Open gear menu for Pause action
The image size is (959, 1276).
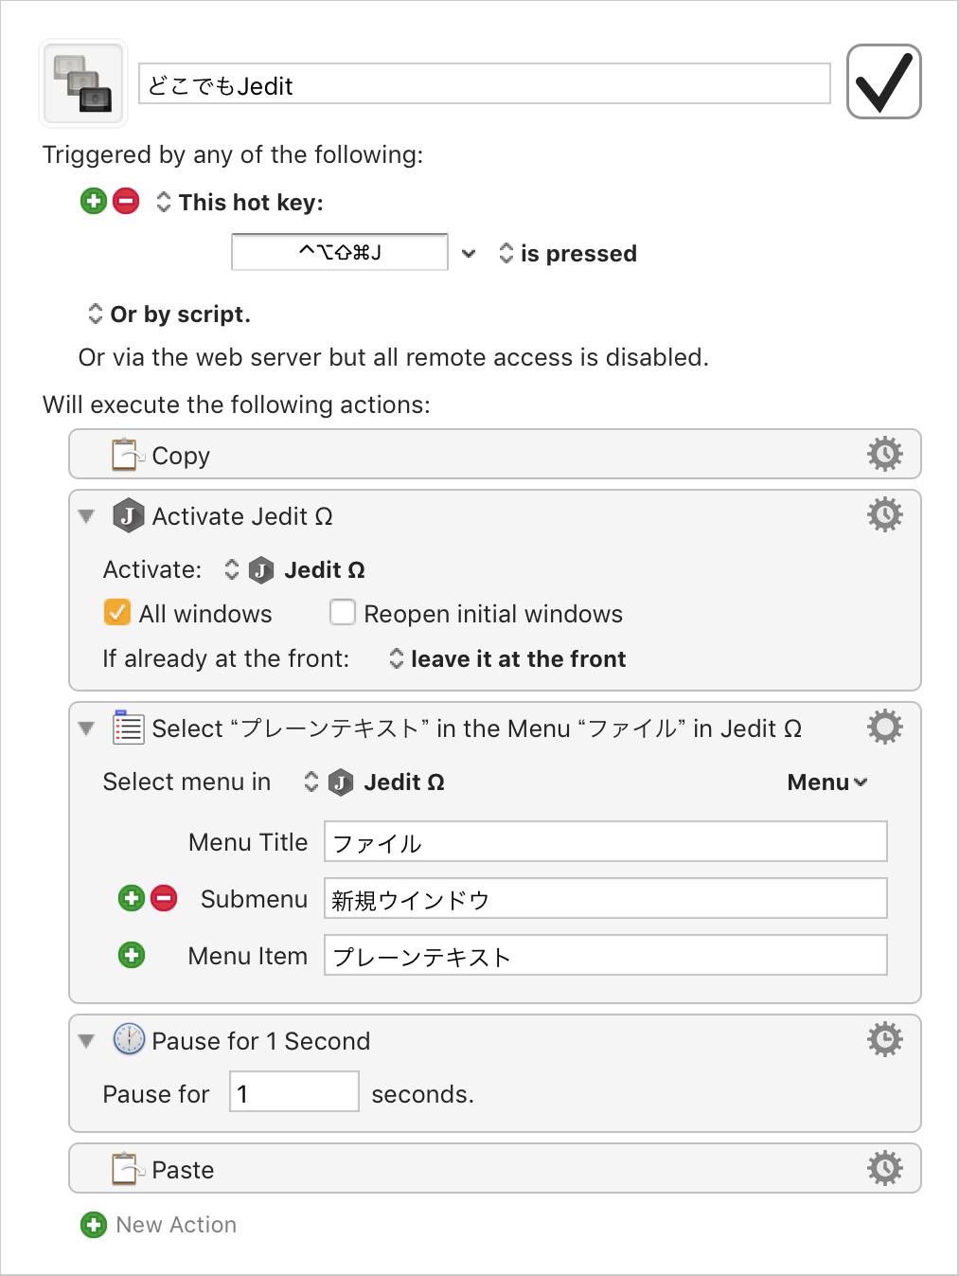click(x=885, y=1040)
